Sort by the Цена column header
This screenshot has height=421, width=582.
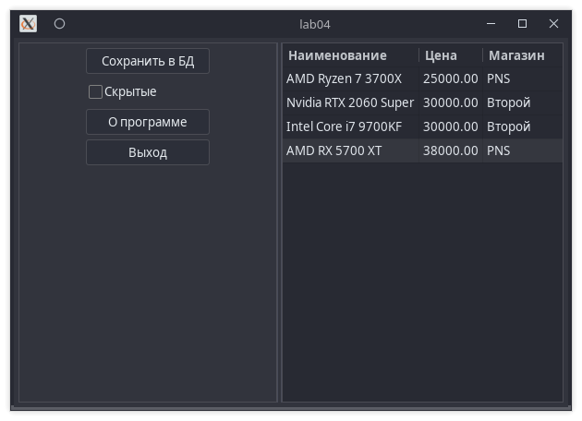(451, 55)
